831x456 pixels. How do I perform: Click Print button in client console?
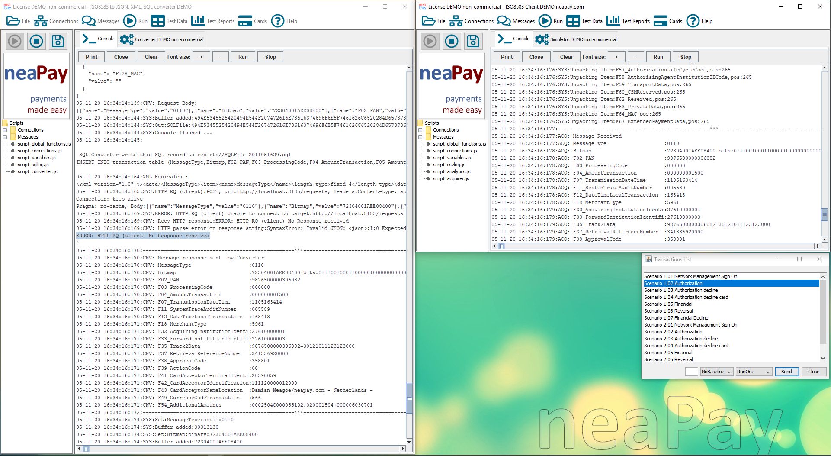click(507, 57)
